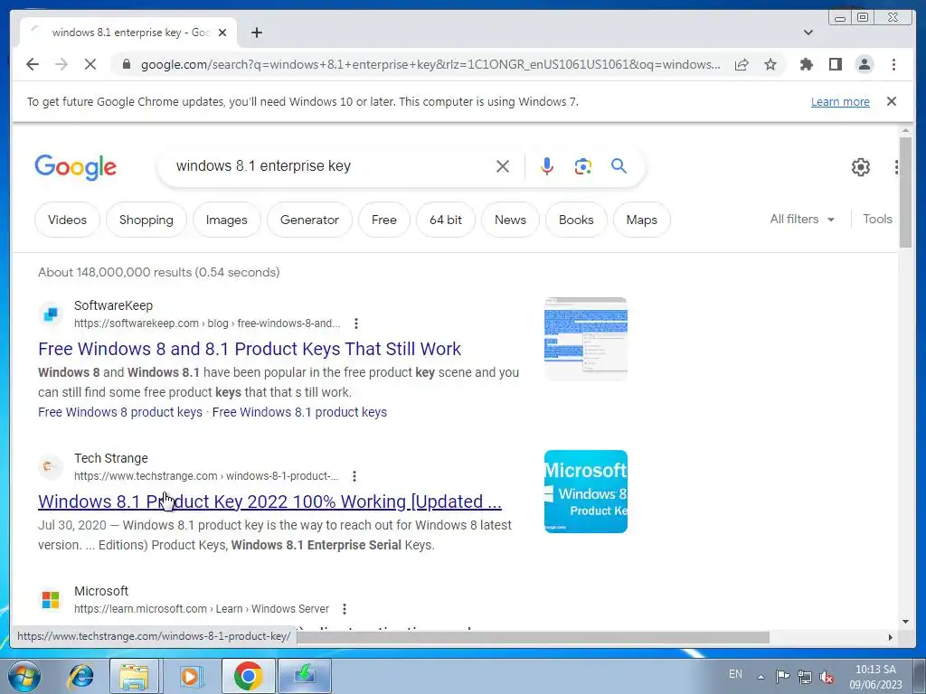The height and width of the screenshot is (694, 926).
Task: Open Chrome three-dot menu
Action: point(893,64)
